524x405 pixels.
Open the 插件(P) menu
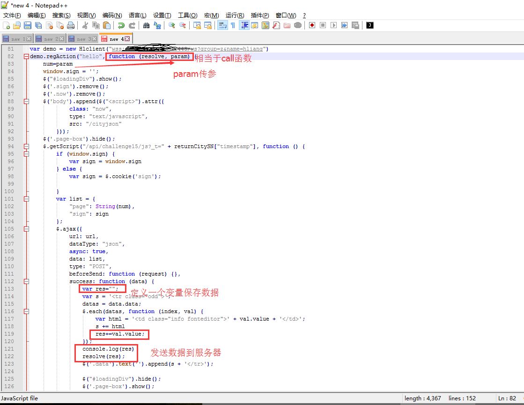(x=260, y=15)
